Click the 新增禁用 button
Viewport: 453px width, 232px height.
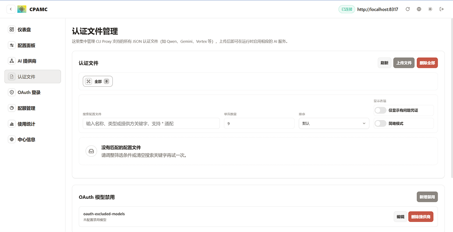point(427,197)
